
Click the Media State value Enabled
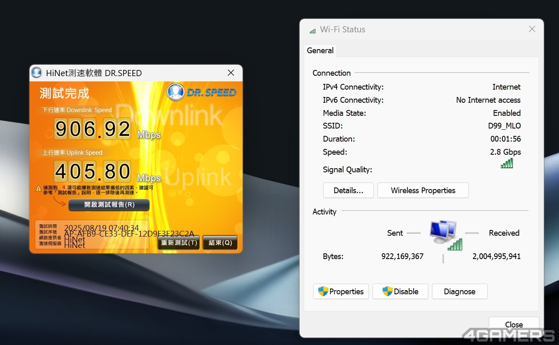point(507,113)
